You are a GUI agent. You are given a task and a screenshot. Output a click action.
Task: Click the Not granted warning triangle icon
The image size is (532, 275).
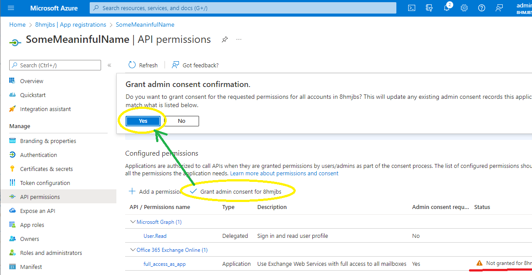479,263
